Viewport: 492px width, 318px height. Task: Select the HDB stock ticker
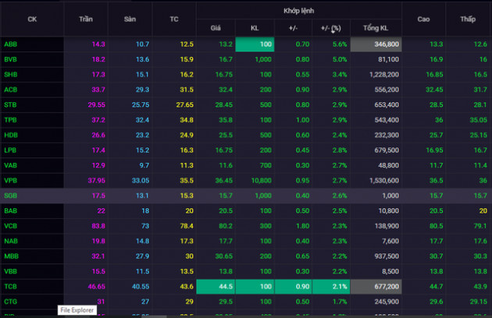click(11, 135)
